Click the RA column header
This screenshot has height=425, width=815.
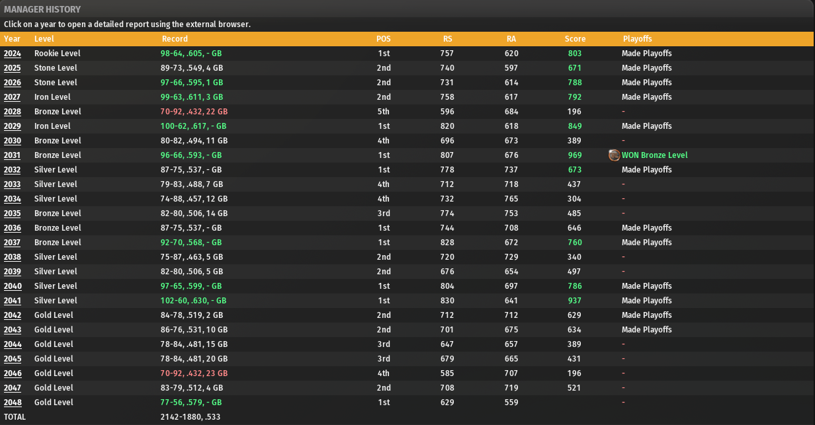(511, 39)
